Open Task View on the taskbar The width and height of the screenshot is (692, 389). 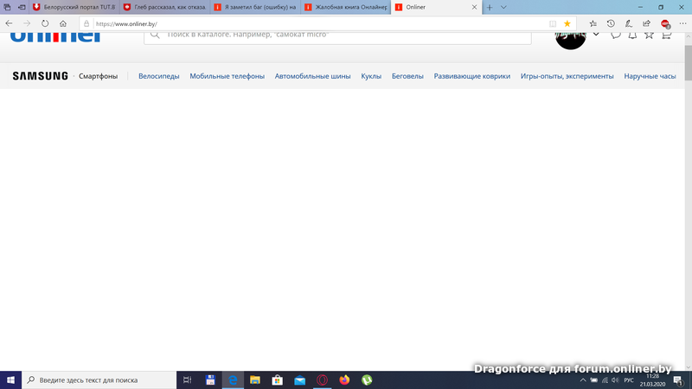[187, 379]
